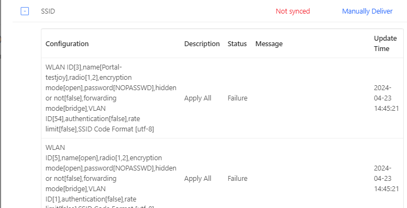Click Failure status of the WLAN ID[5] row
The width and height of the screenshot is (407, 208).
pyautogui.click(x=238, y=178)
